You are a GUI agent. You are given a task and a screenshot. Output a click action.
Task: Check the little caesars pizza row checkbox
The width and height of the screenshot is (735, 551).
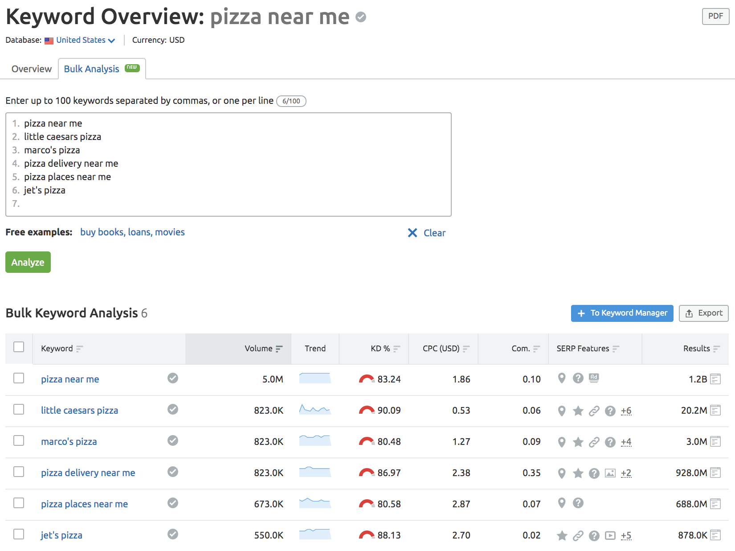coord(19,409)
